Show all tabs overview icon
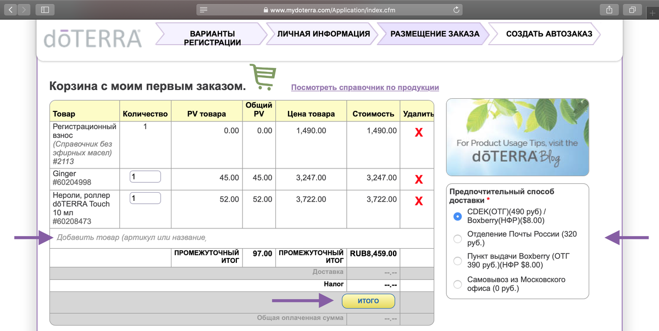This screenshot has height=331, width=659. [632, 10]
